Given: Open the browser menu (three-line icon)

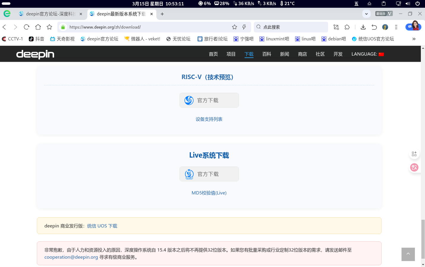Looking at the screenshot, I should pyautogui.click(x=396, y=27).
